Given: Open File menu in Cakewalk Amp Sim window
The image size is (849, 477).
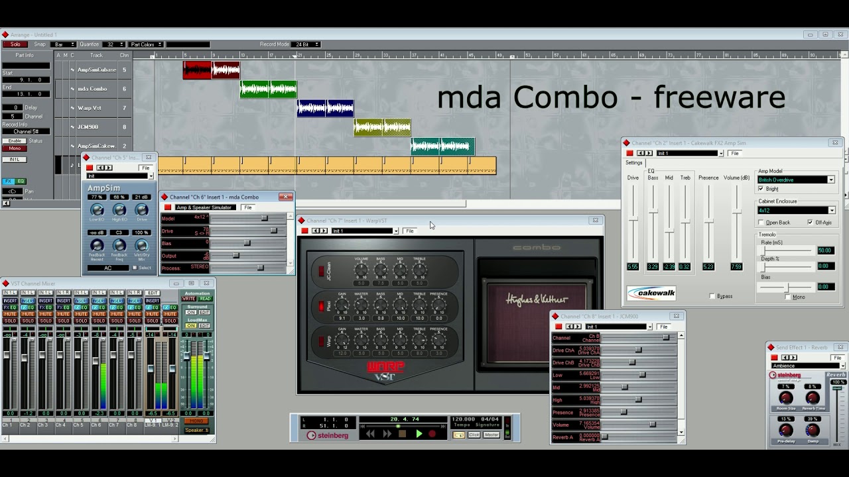Looking at the screenshot, I should pos(736,153).
